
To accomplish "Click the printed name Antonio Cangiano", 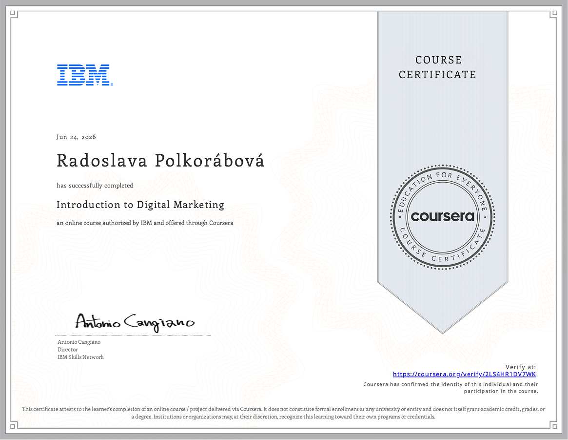I will point(79,342).
